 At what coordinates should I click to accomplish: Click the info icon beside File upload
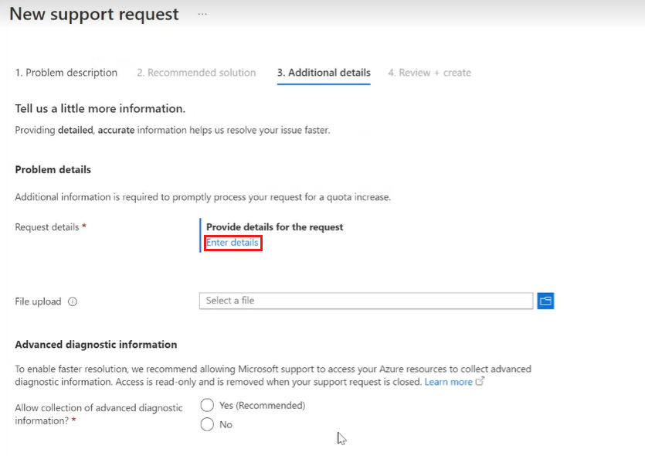72,301
